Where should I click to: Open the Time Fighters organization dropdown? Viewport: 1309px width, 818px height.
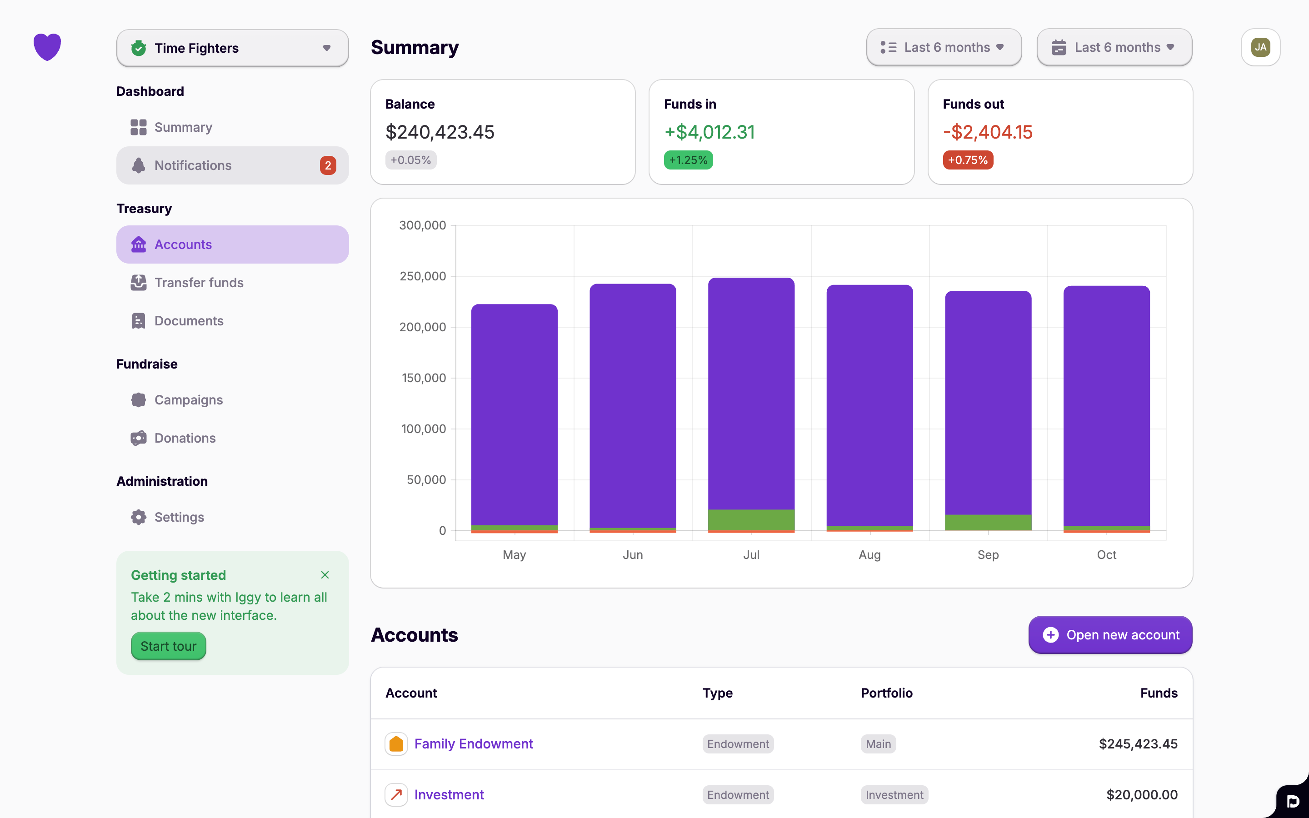[233, 48]
